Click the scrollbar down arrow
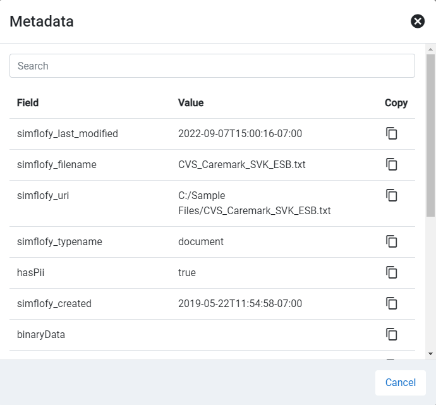The image size is (436, 405). coord(430,354)
